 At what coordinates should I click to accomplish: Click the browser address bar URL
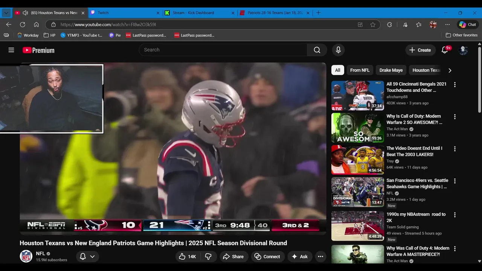(x=108, y=24)
